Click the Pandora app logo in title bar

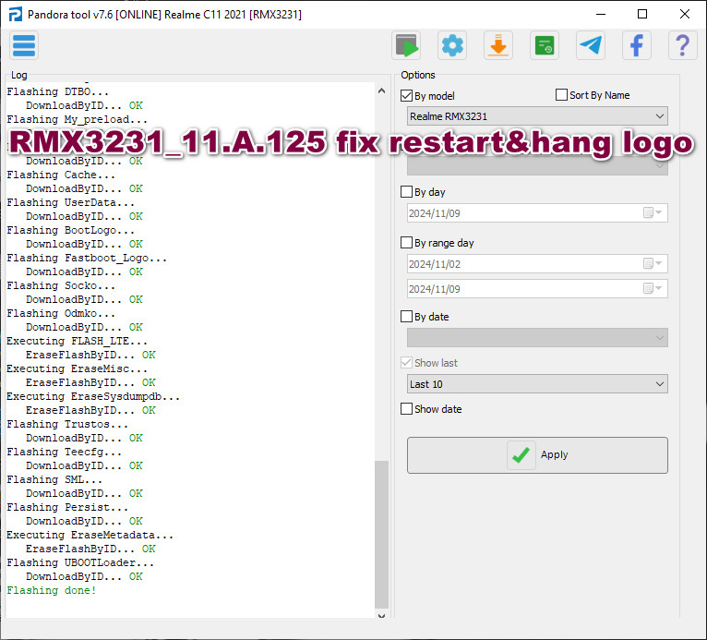[x=15, y=15]
